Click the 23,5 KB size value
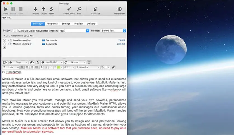This screenshot has width=234, height=135. tap(121, 44)
